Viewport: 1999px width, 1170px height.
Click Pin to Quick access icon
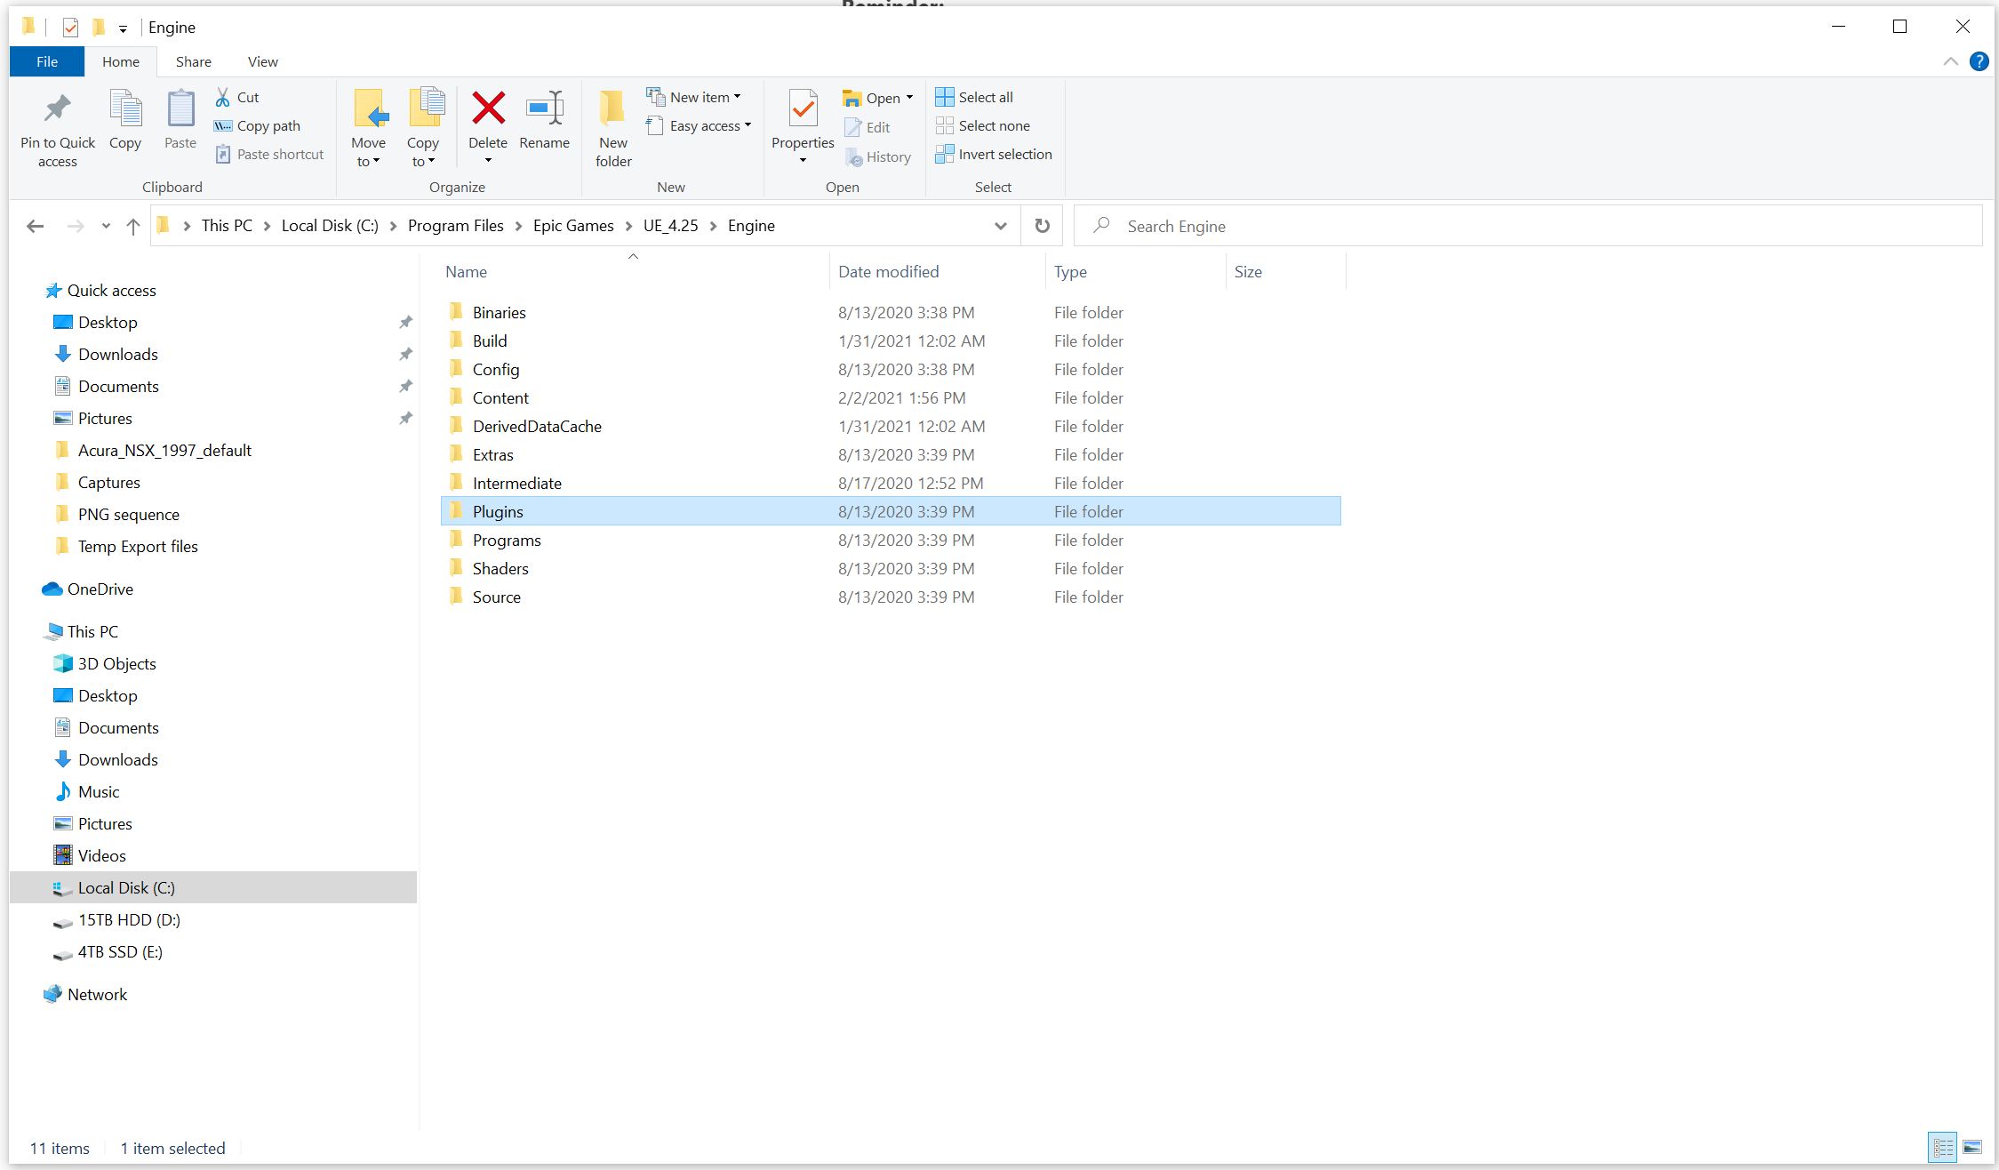click(58, 109)
